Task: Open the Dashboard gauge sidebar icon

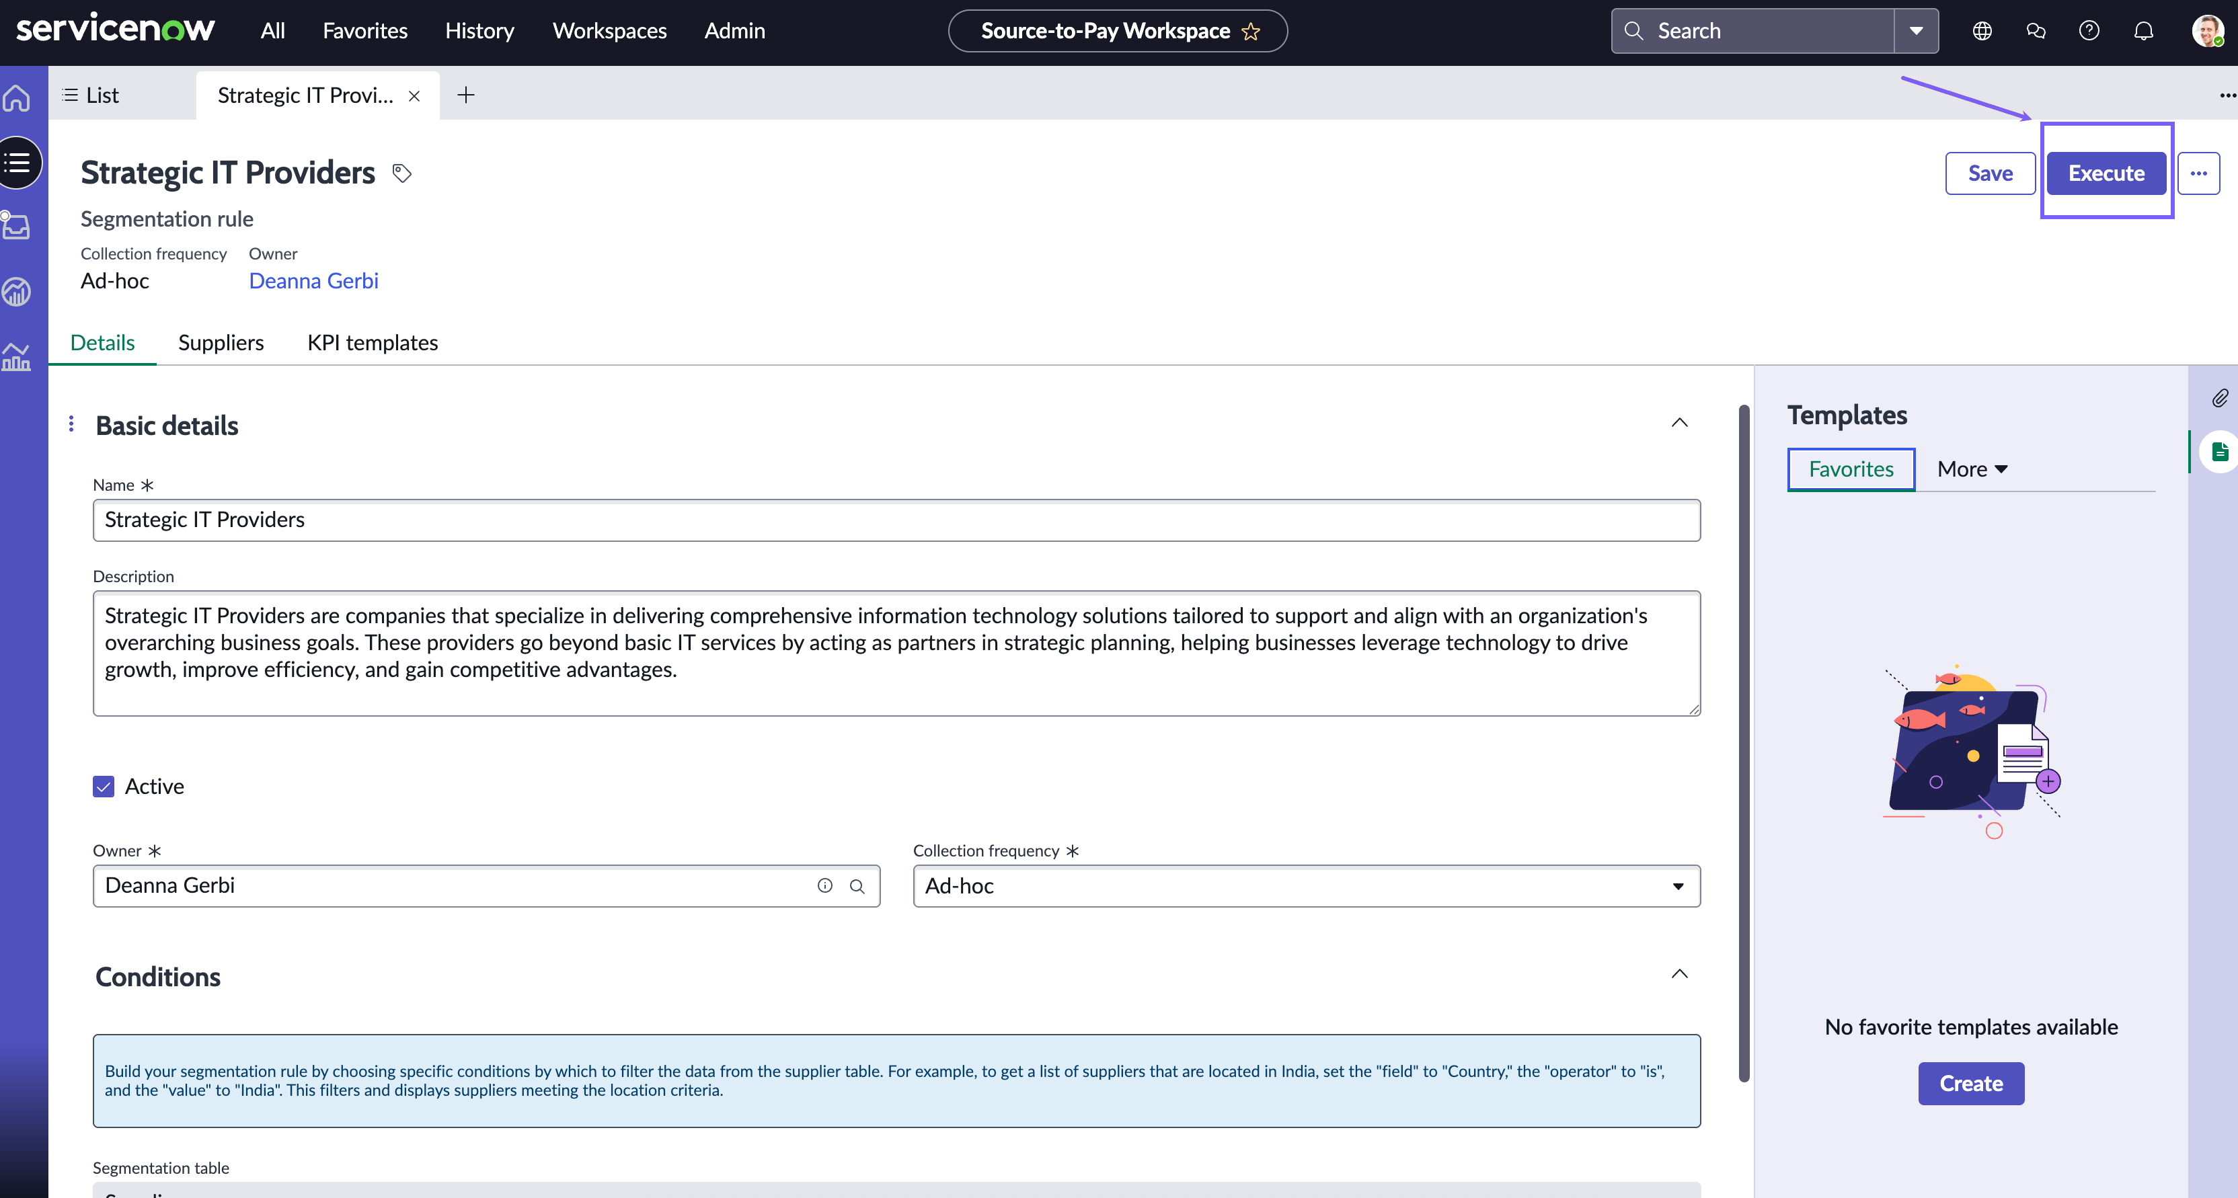Action: (17, 291)
